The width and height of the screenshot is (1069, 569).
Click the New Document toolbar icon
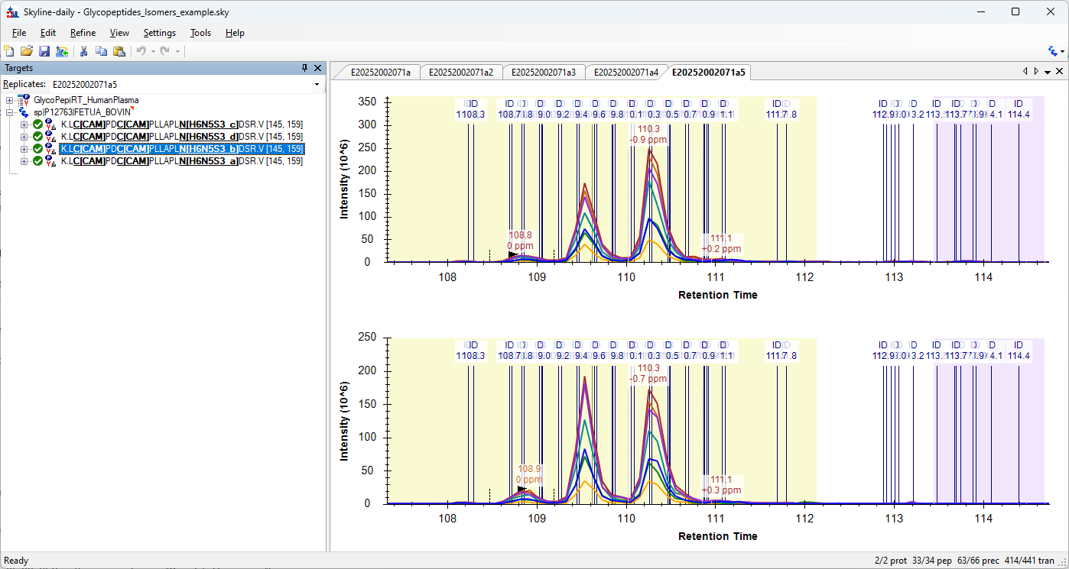pos(9,51)
